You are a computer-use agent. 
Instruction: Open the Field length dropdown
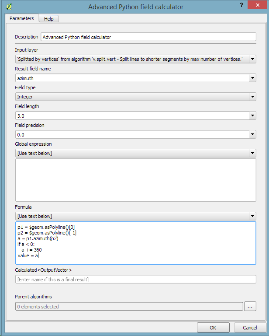tap(252, 115)
